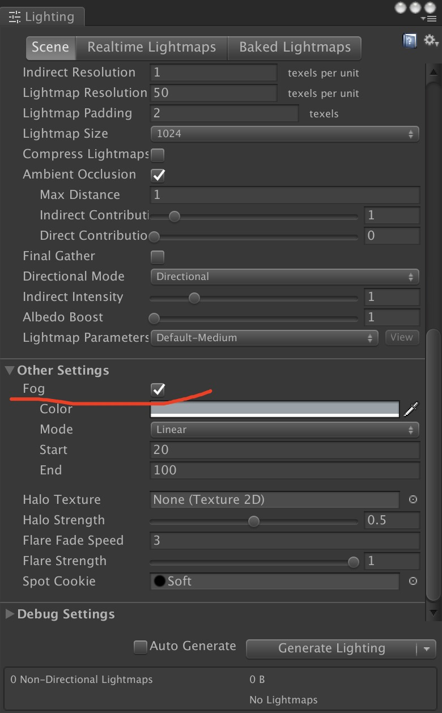
Task: Open the Lightmap Size dropdown
Action: point(284,134)
